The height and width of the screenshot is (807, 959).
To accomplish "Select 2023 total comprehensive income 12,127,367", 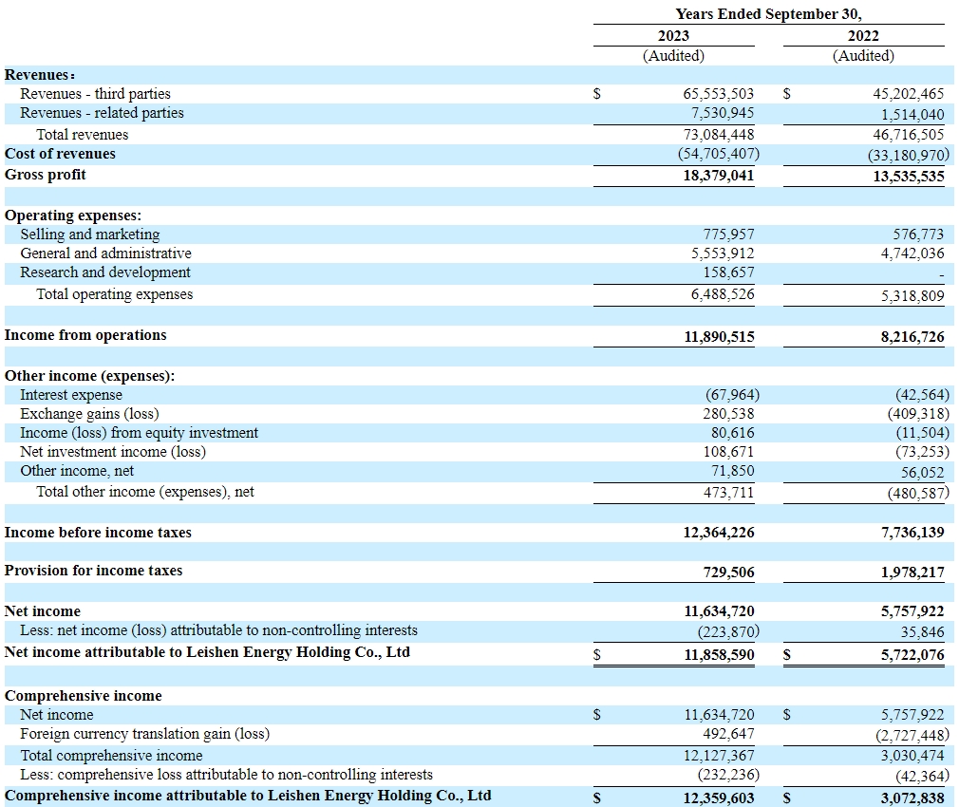I will point(718,756).
